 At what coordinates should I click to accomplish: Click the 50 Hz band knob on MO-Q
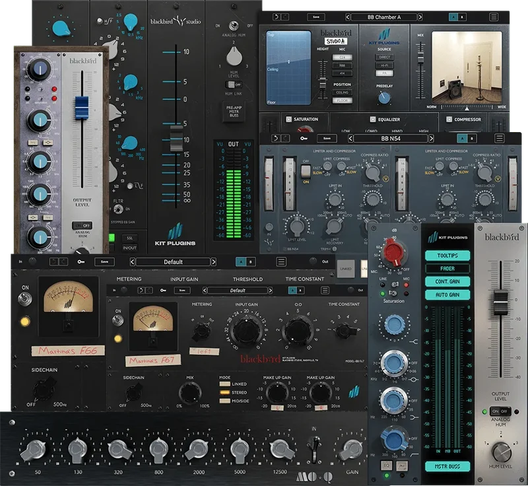[x=34, y=450]
